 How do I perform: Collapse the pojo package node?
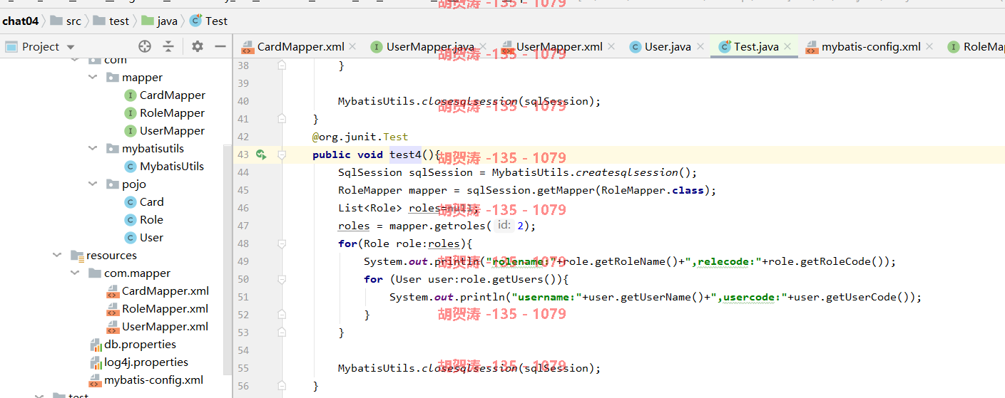[x=92, y=184]
